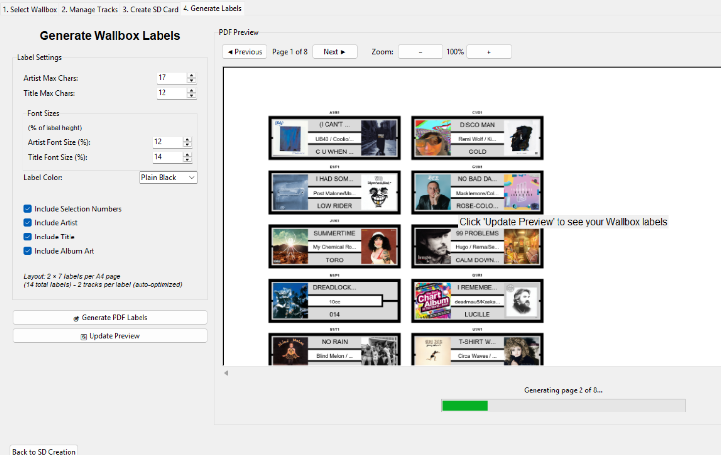Switch to the Manage Tracks tab

pyautogui.click(x=90, y=9)
